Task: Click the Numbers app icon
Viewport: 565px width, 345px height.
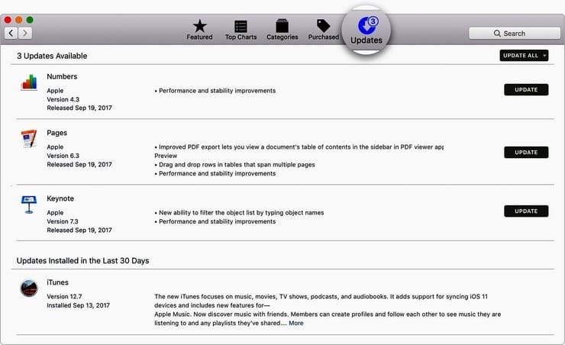Action: point(29,82)
